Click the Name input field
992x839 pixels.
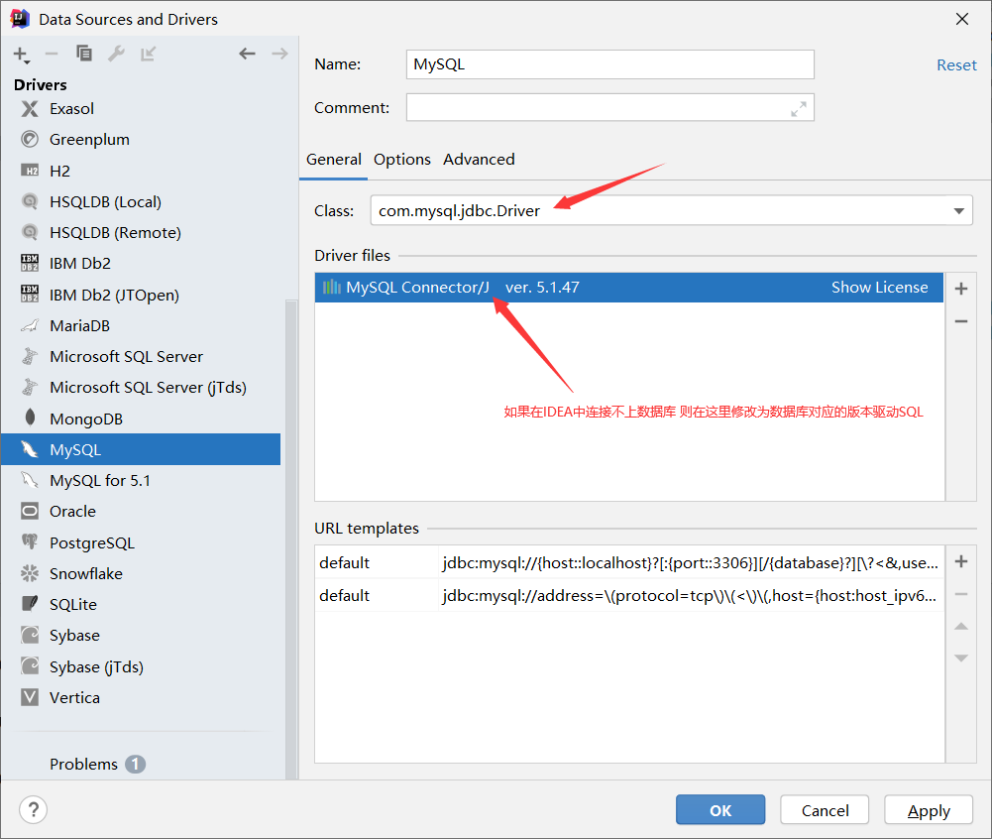click(609, 64)
